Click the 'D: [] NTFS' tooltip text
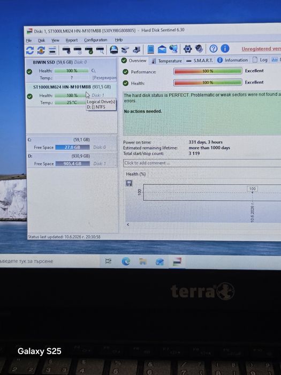 [x=96, y=107]
